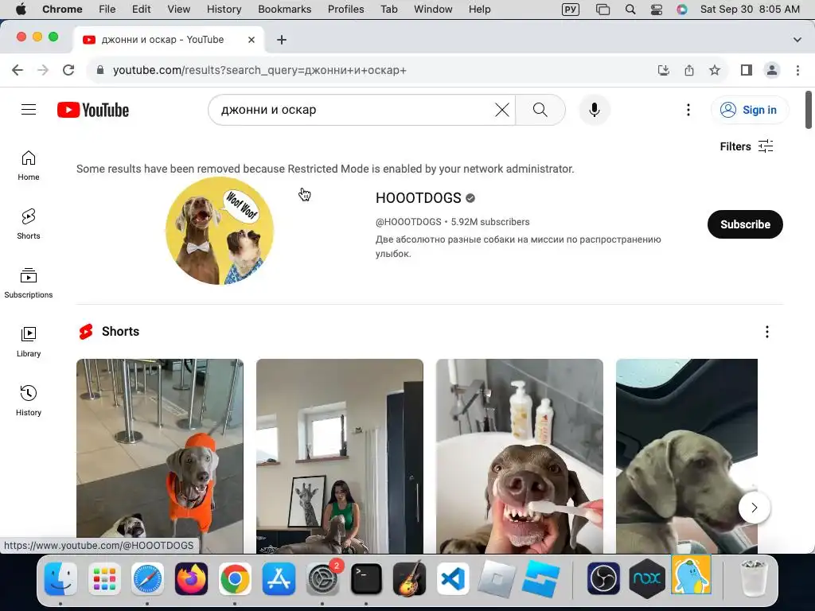Open the Bookmarks menu
Image resolution: width=815 pixels, height=611 pixels.
(x=284, y=10)
